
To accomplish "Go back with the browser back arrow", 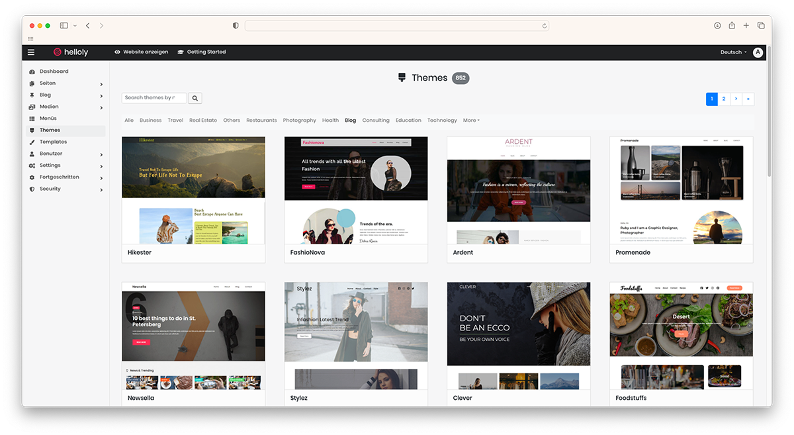I will [x=87, y=26].
